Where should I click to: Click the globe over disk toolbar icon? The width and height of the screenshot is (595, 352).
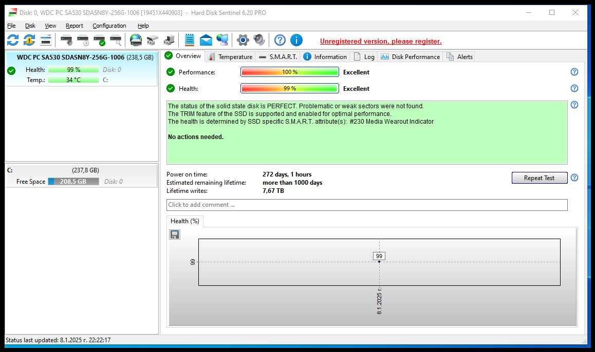[136, 40]
